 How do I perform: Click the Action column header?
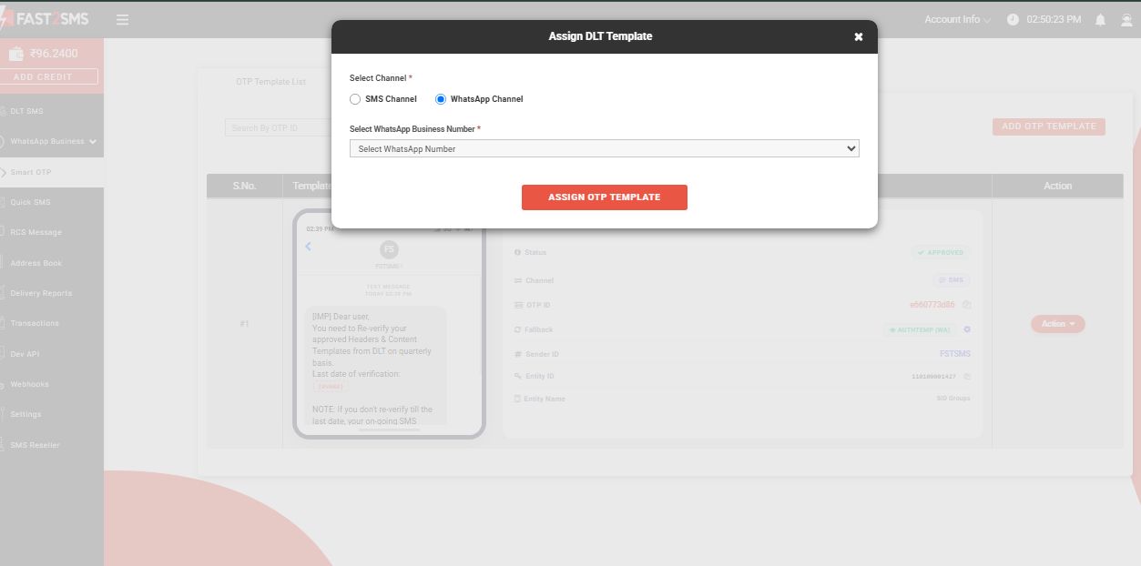(1057, 186)
